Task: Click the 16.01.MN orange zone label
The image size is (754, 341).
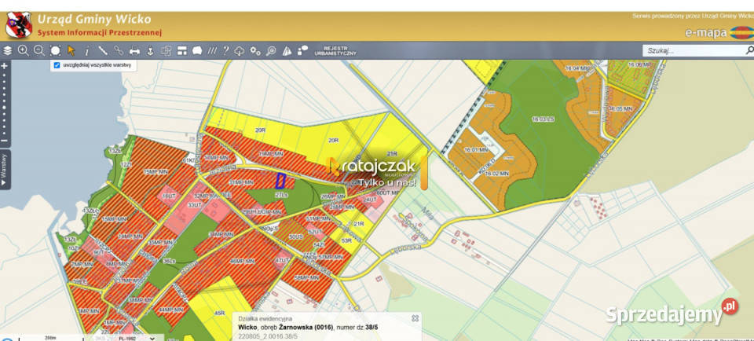Action: click(476, 149)
